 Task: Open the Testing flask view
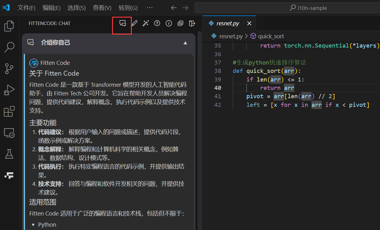click(x=9, y=154)
